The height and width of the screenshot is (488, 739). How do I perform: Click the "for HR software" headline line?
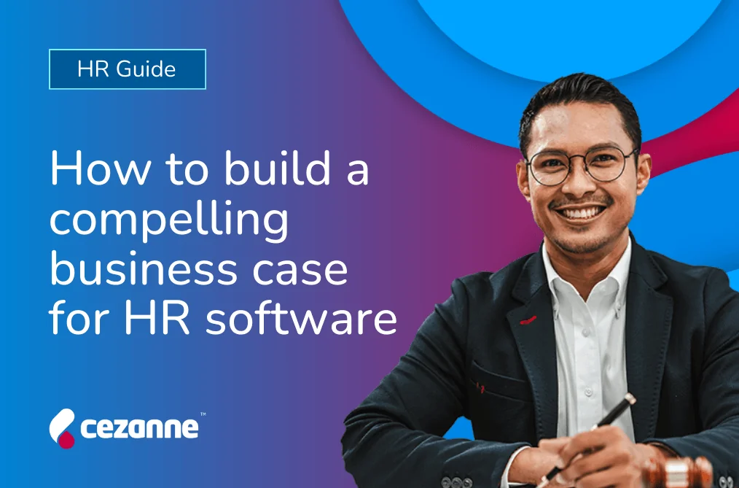tap(223, 318)
